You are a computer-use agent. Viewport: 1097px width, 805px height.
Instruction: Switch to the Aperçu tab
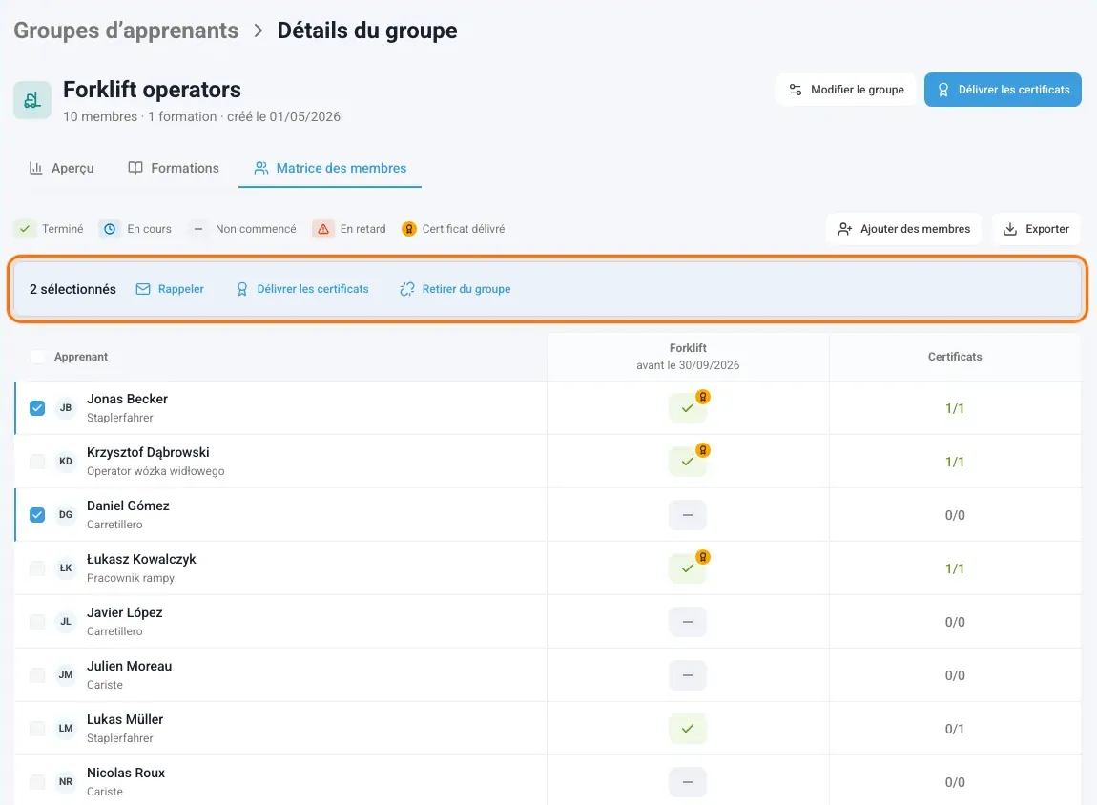[x=62, y=168]
